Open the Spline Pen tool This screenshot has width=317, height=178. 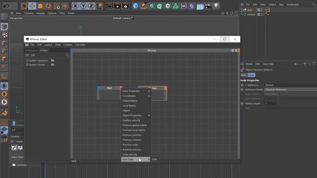144,6
